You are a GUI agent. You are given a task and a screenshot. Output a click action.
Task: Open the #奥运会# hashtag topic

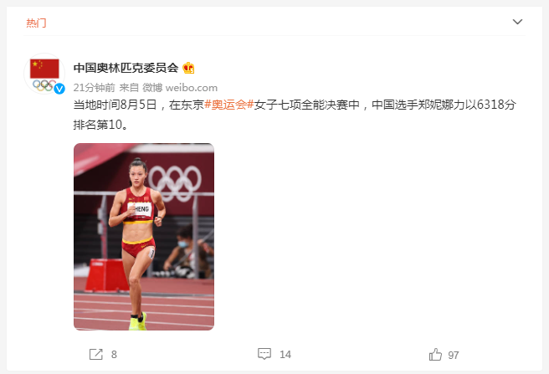229,105
